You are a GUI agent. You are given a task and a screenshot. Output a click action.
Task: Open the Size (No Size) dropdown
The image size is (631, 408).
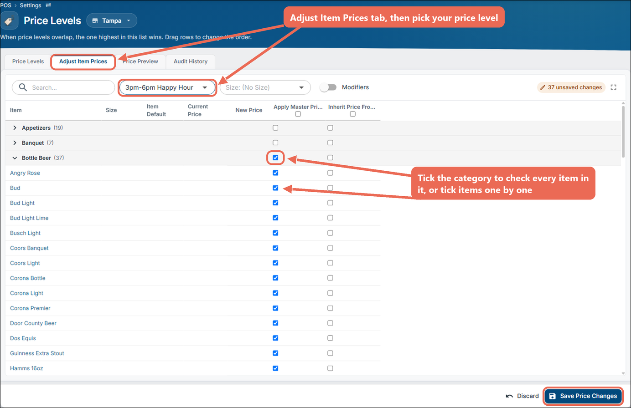click(265, 87)
